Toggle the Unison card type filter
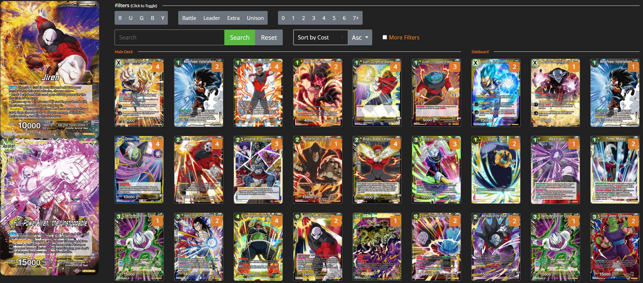Viewport: 643px width, 283px height. click(255, 18)
